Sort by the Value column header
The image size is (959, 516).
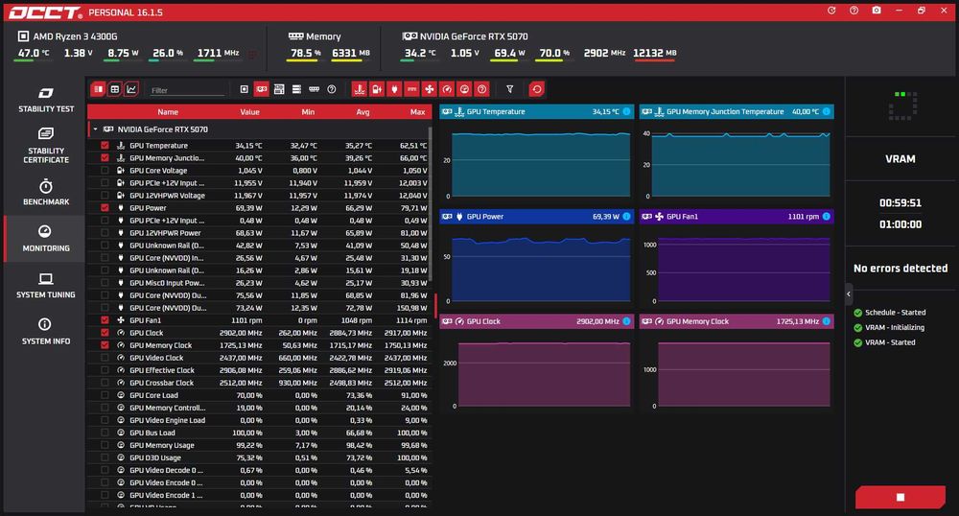pos(249,112)
